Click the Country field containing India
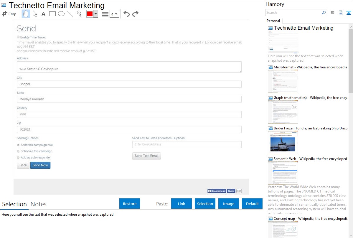The height and width of the screenshot is (238, 353). pos(129,114)
